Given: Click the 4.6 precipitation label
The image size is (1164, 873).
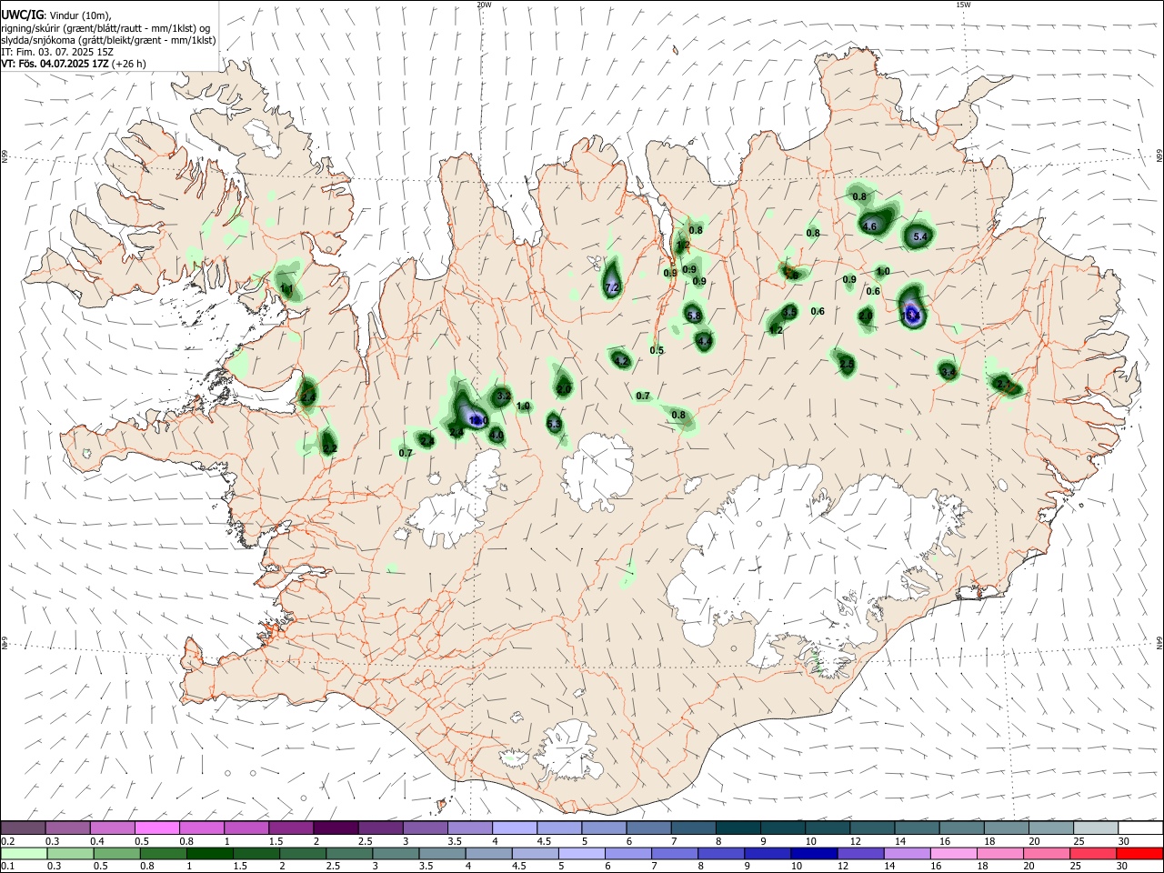Looking at the screenshot, I should tap(869, 226).
